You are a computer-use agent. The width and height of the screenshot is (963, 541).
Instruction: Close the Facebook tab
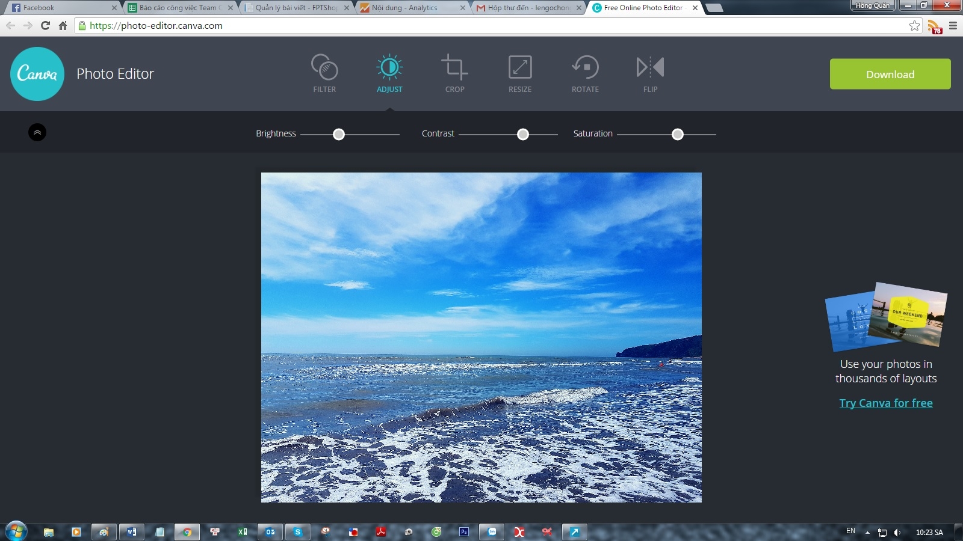[114, 8]
